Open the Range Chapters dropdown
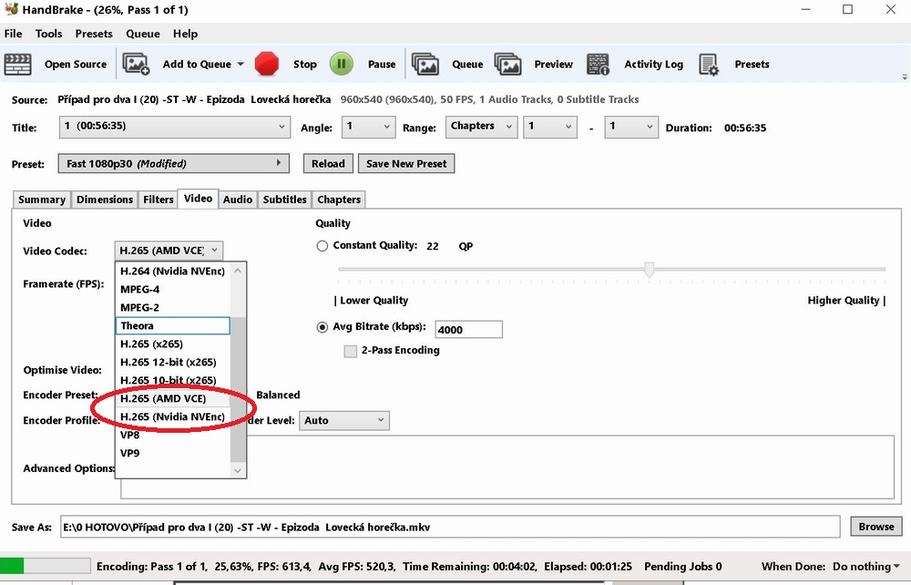911x585 pixels. point(481,127)
